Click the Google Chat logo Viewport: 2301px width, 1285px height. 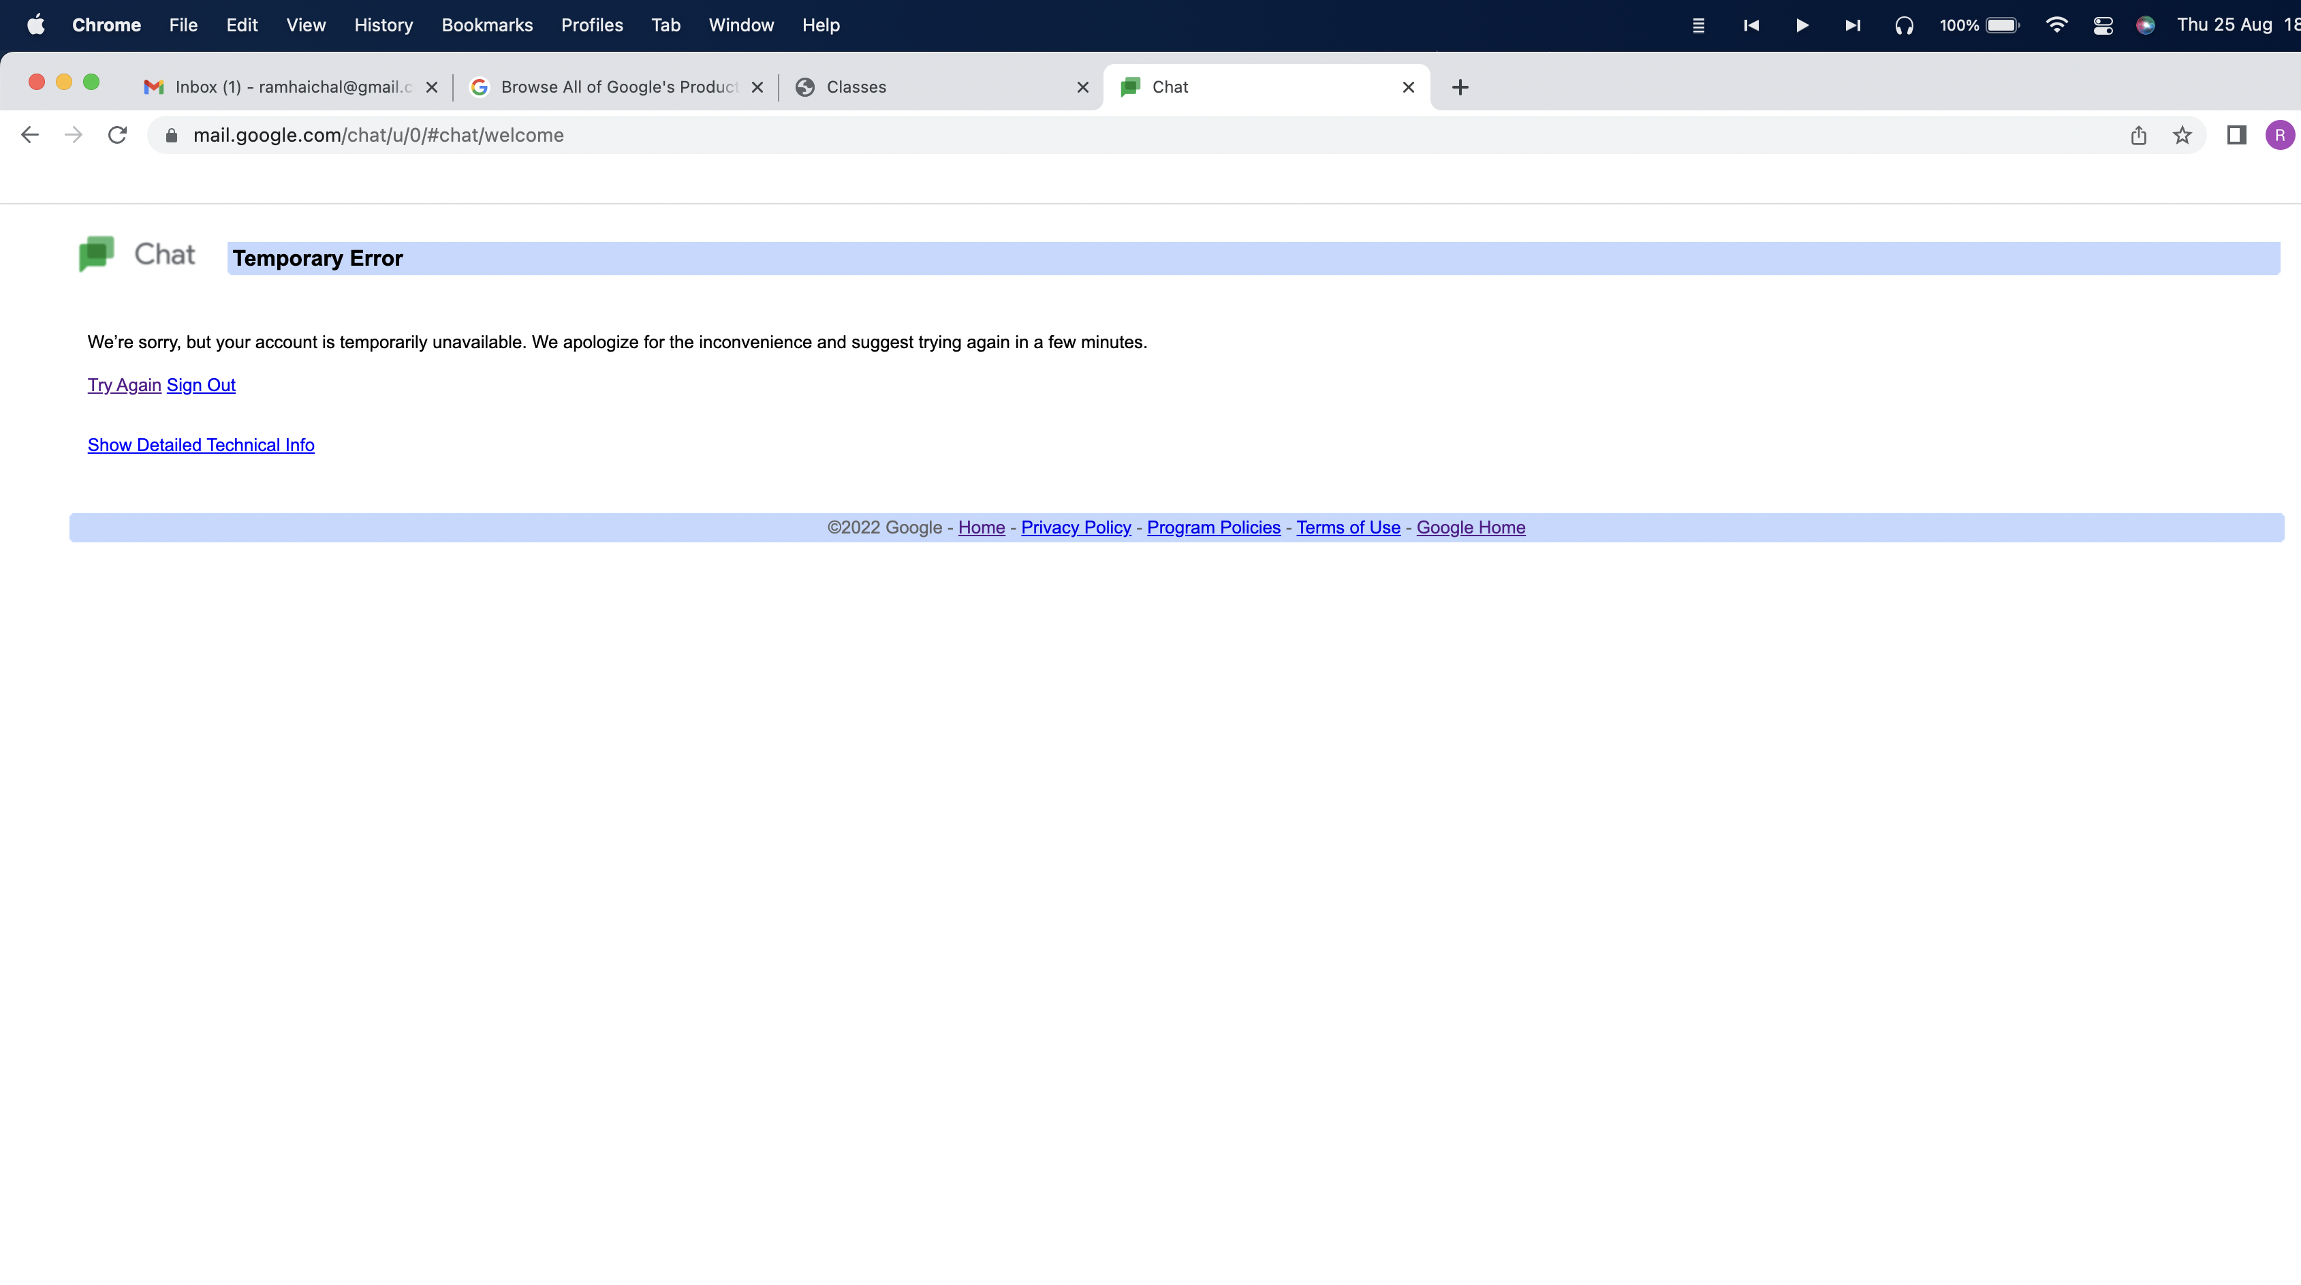pyautogui.click(x=97, y=253)
